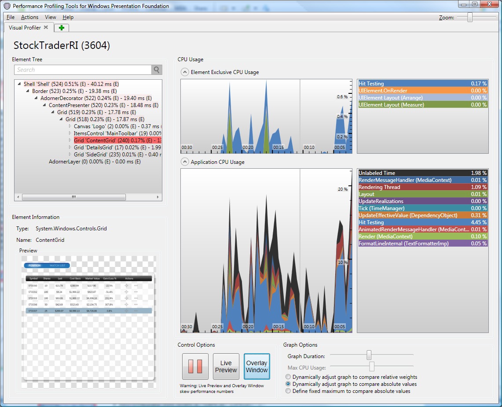Maximize the profiler window
The image size is (502, 407).
(x=475, y=4)
